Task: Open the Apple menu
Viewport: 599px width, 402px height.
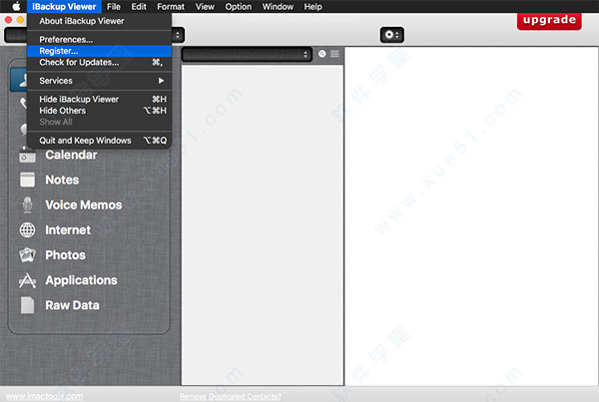Action: point(16,7)
